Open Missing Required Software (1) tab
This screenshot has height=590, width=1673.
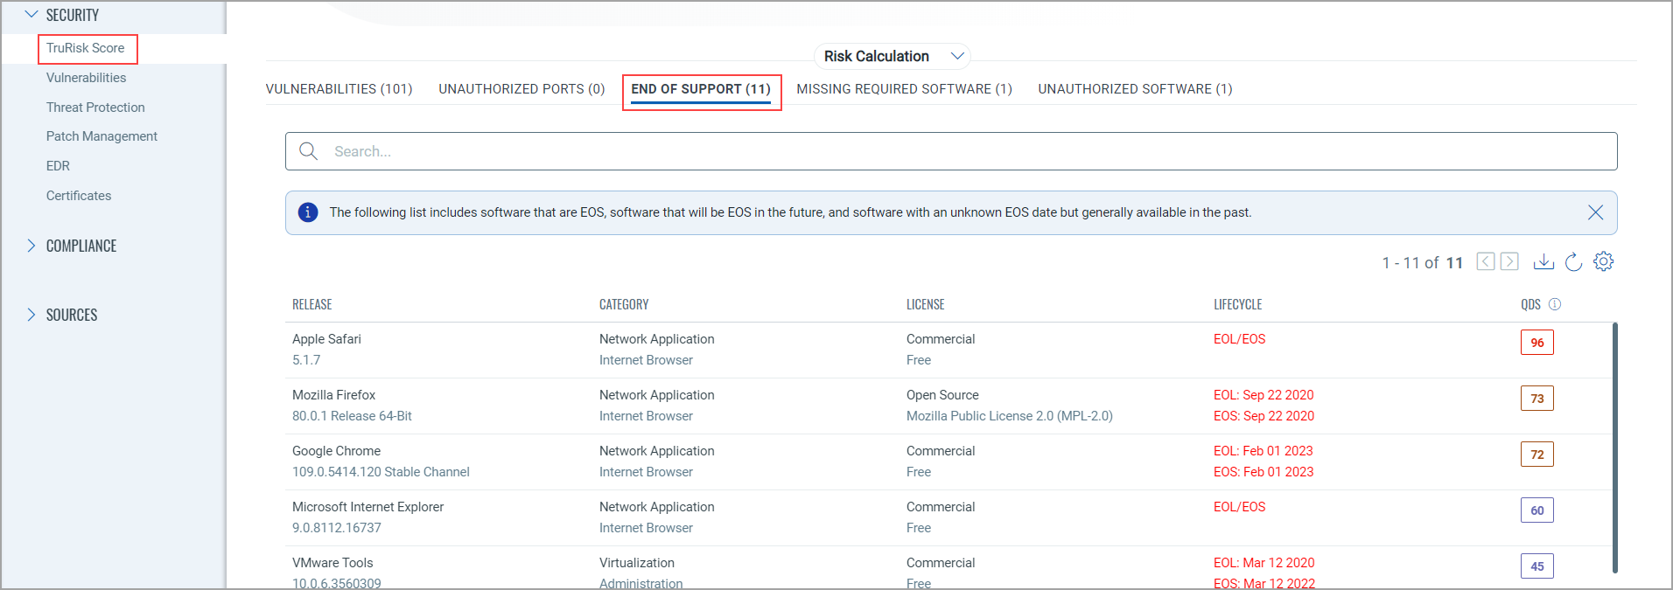click(904, 89)
